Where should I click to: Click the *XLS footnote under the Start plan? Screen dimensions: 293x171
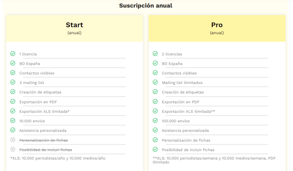click(58, 158)
